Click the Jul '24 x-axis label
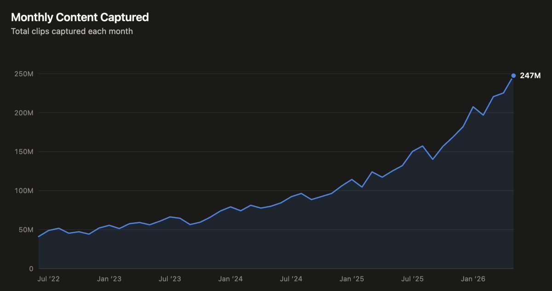 tap(291, 279)
